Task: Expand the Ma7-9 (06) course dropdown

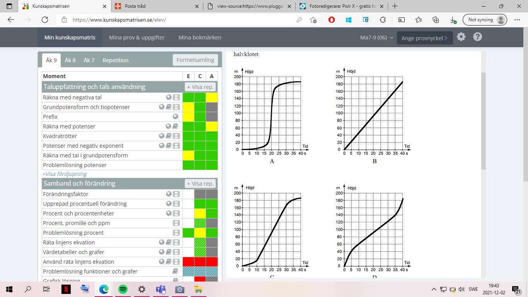Action: pyautogui.click(x=376, y=38)
